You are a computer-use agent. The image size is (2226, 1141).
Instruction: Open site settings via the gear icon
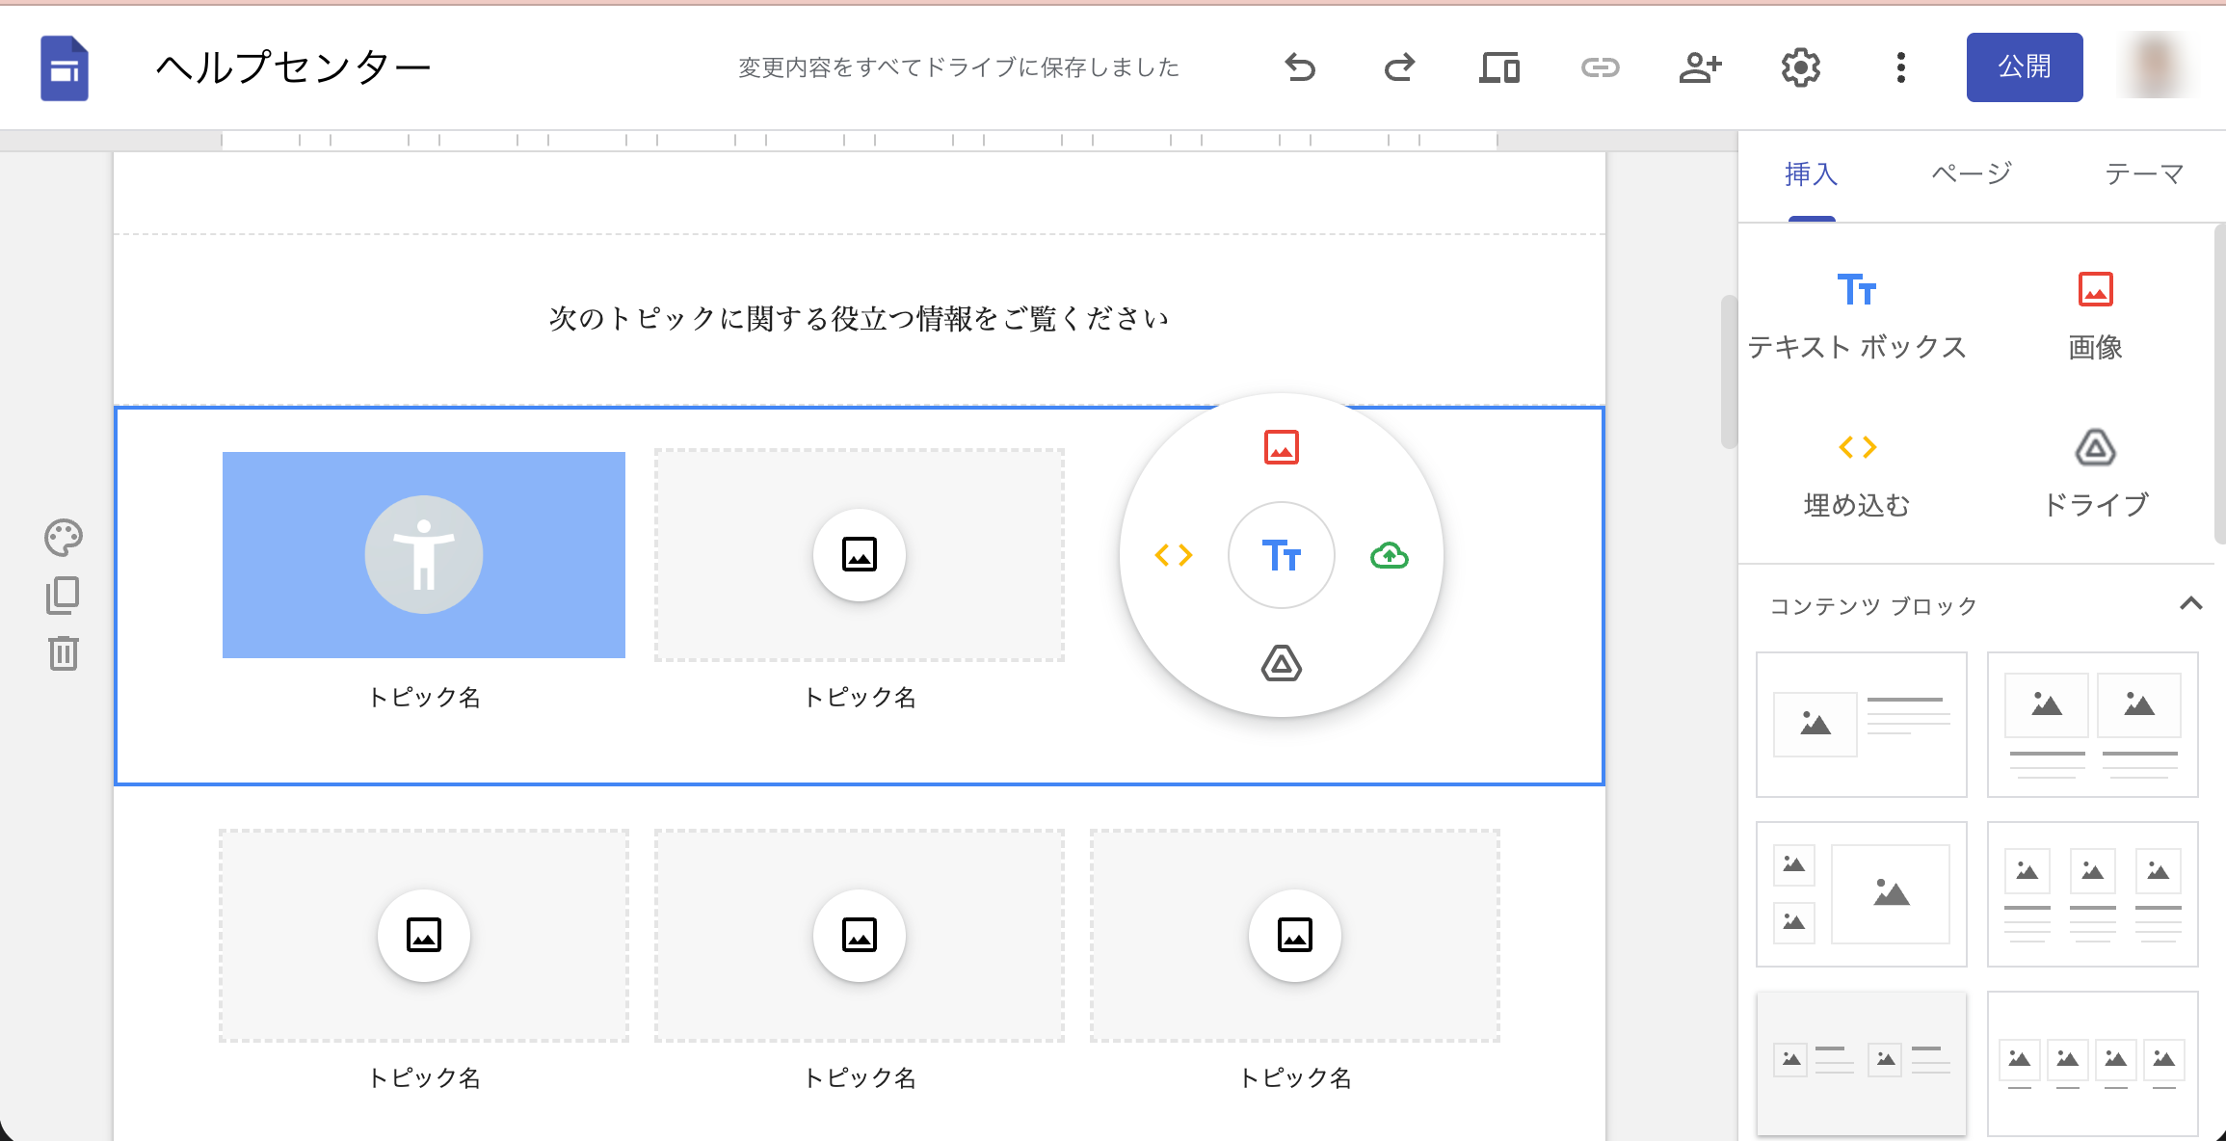pyautogui.click(x=1800, y=67)
